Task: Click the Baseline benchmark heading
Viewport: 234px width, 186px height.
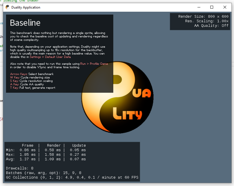Action: click(25, 23)
